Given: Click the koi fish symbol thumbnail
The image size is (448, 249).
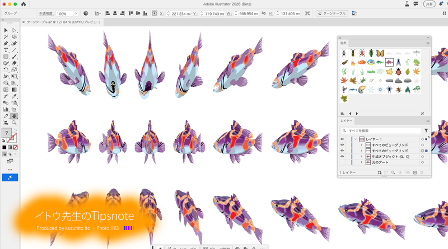Looking at the screenshot, I should 388,63.
